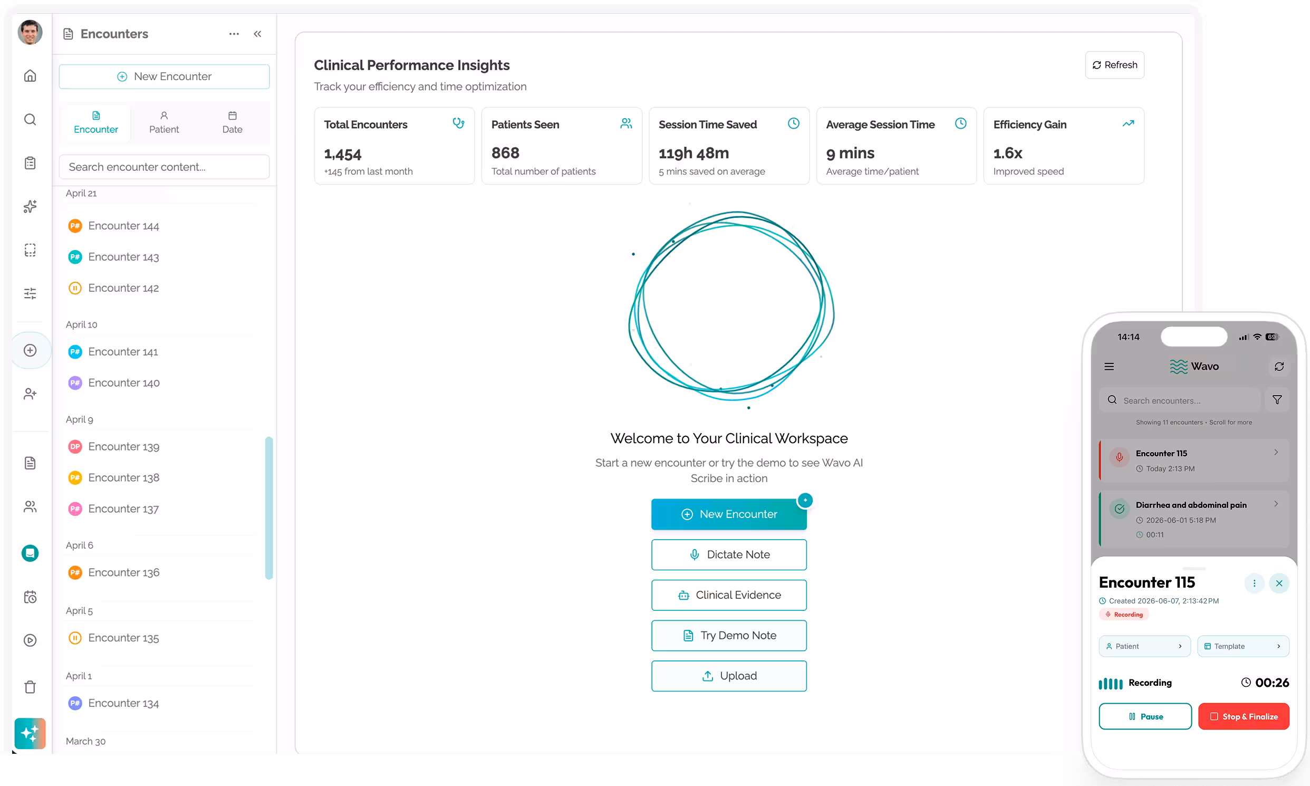Click the teal New Encounter button in workspace

pos(729,514)
